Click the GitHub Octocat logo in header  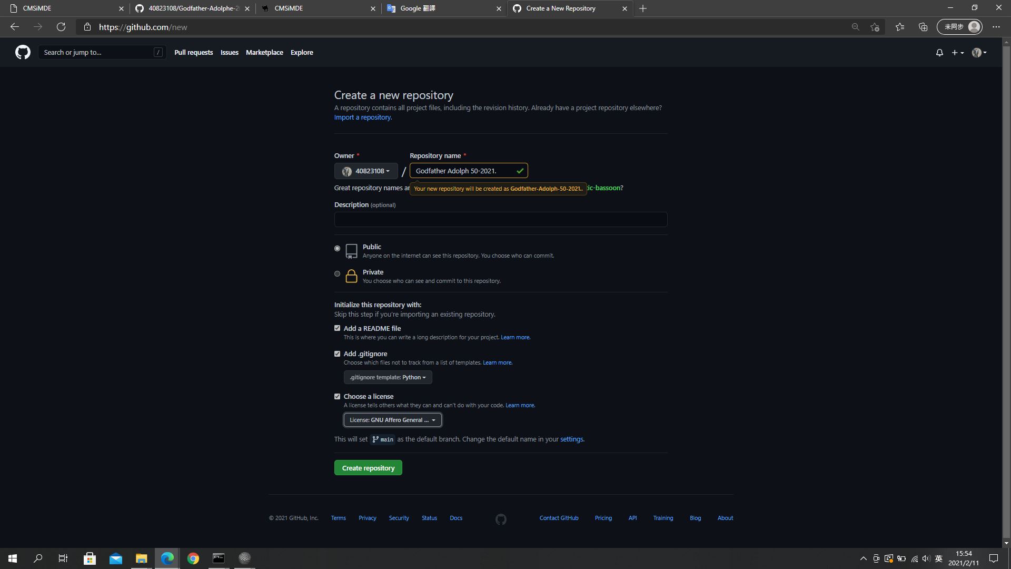(23, 52)
